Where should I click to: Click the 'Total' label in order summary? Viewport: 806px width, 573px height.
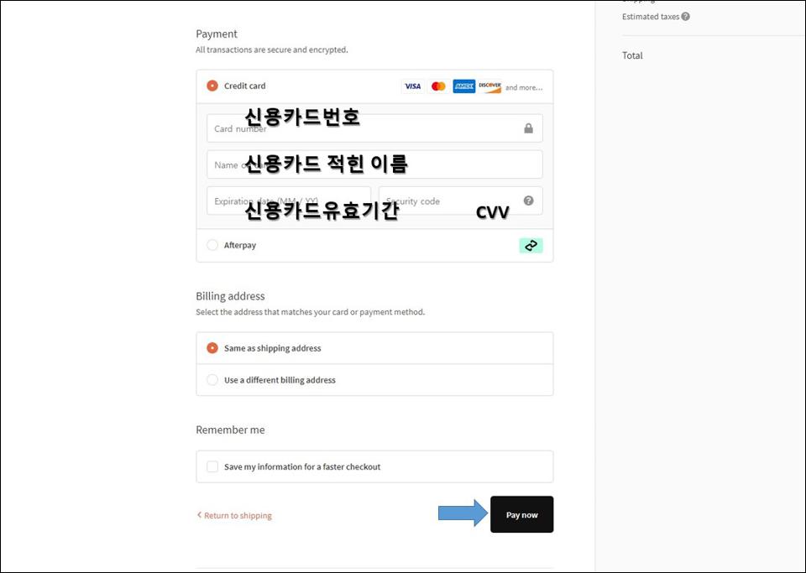pyautogui.click(x=632, y=55)
